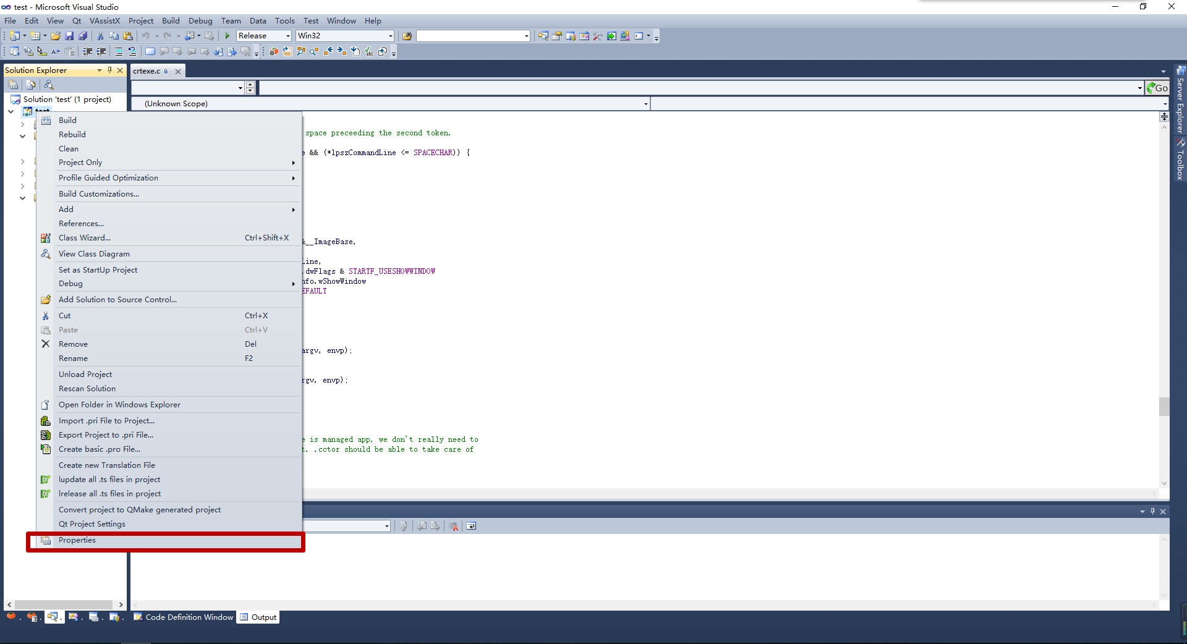This screenshot has height=644, width=1187.
Task: Click the Save floppy disk icon
Action: pyautogui.click(x=69, y=36)
